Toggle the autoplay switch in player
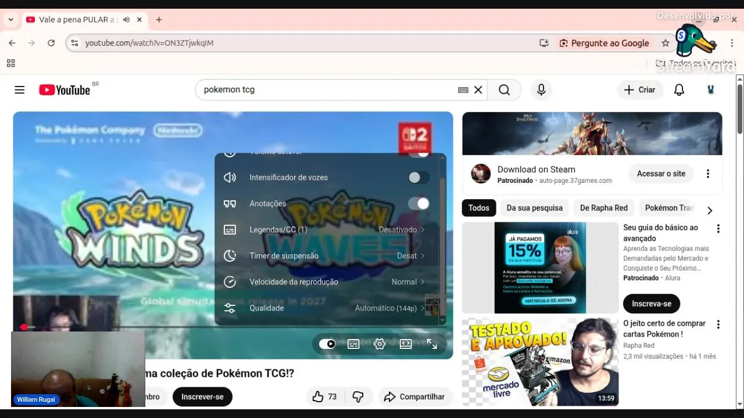Viewport: 744px width, 418px height. click(x=327, y=344)
